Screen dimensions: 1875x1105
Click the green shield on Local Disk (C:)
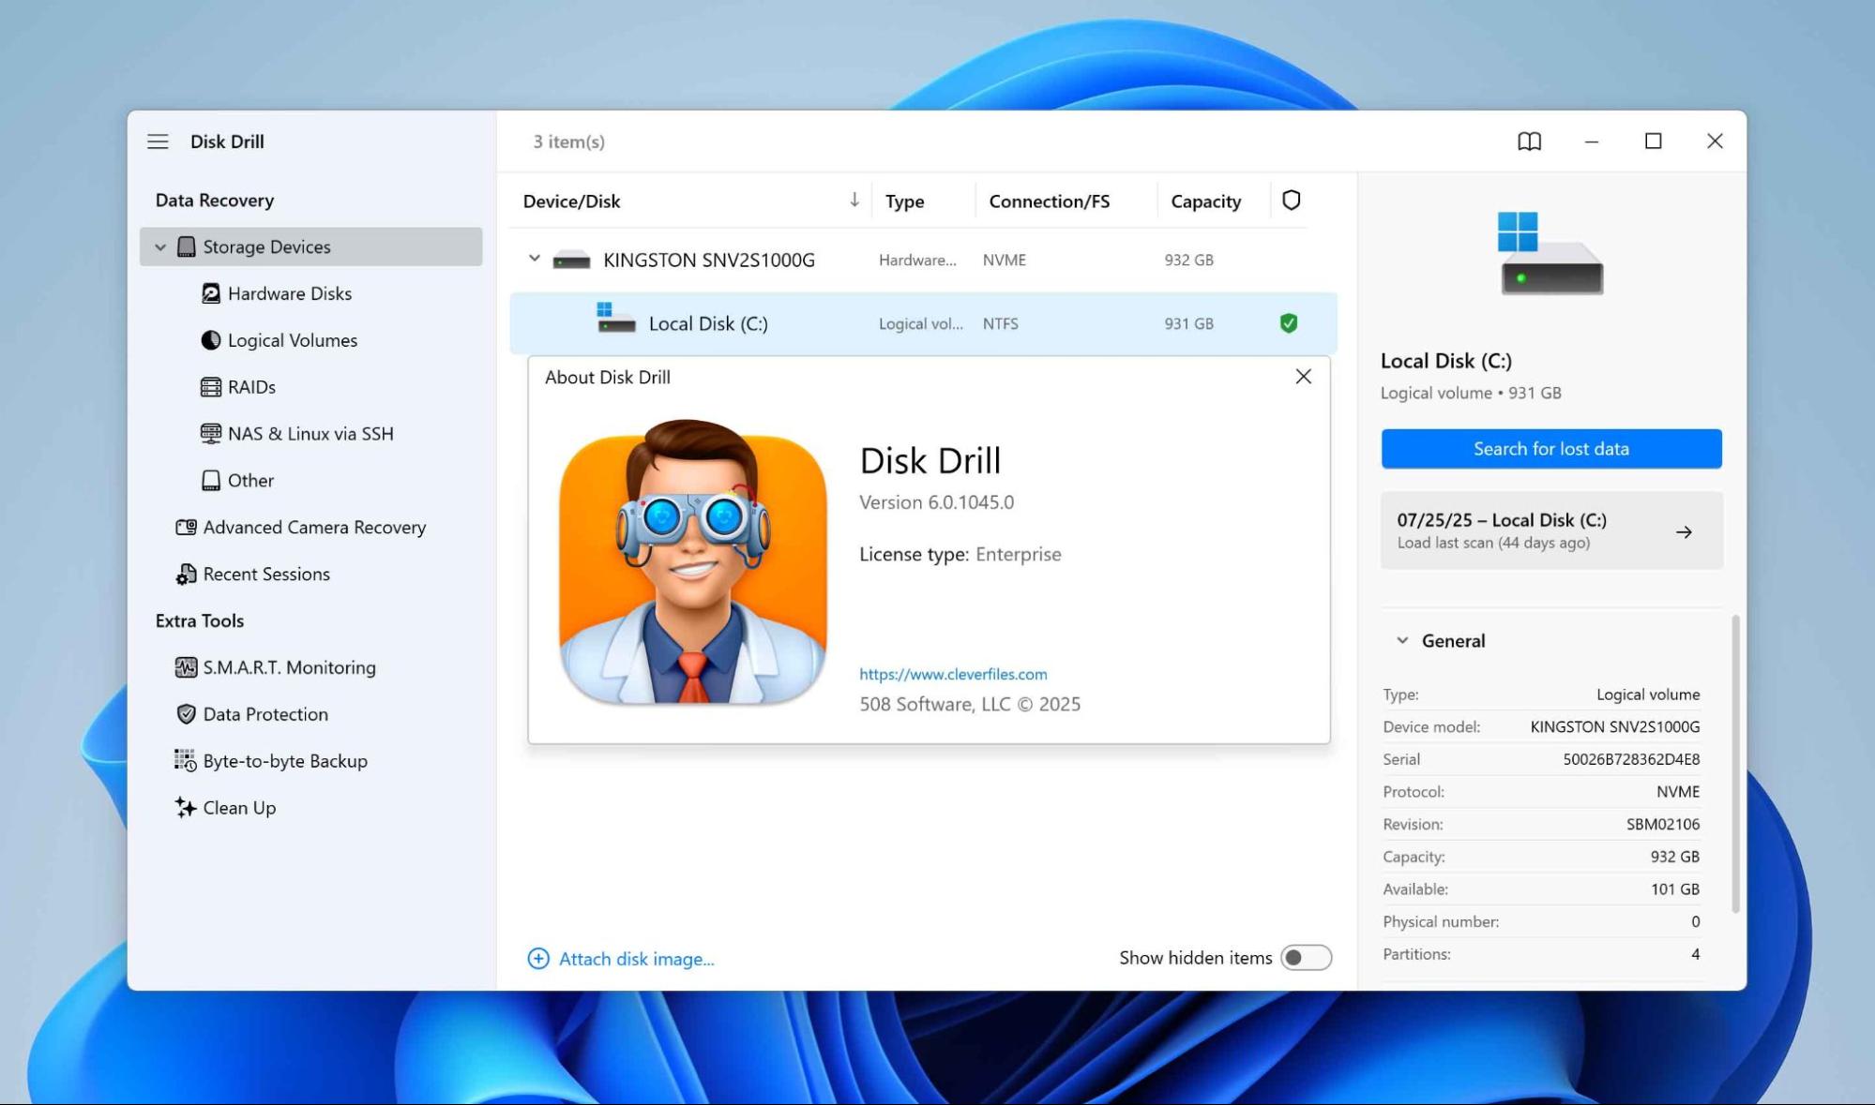pyautogui.click(x=1289, y=323)
